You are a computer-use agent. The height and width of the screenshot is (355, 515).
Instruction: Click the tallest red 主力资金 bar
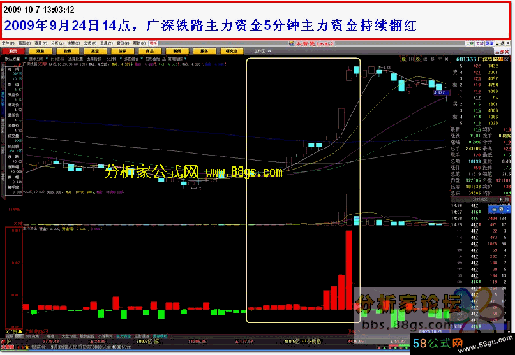pos(349,270)
